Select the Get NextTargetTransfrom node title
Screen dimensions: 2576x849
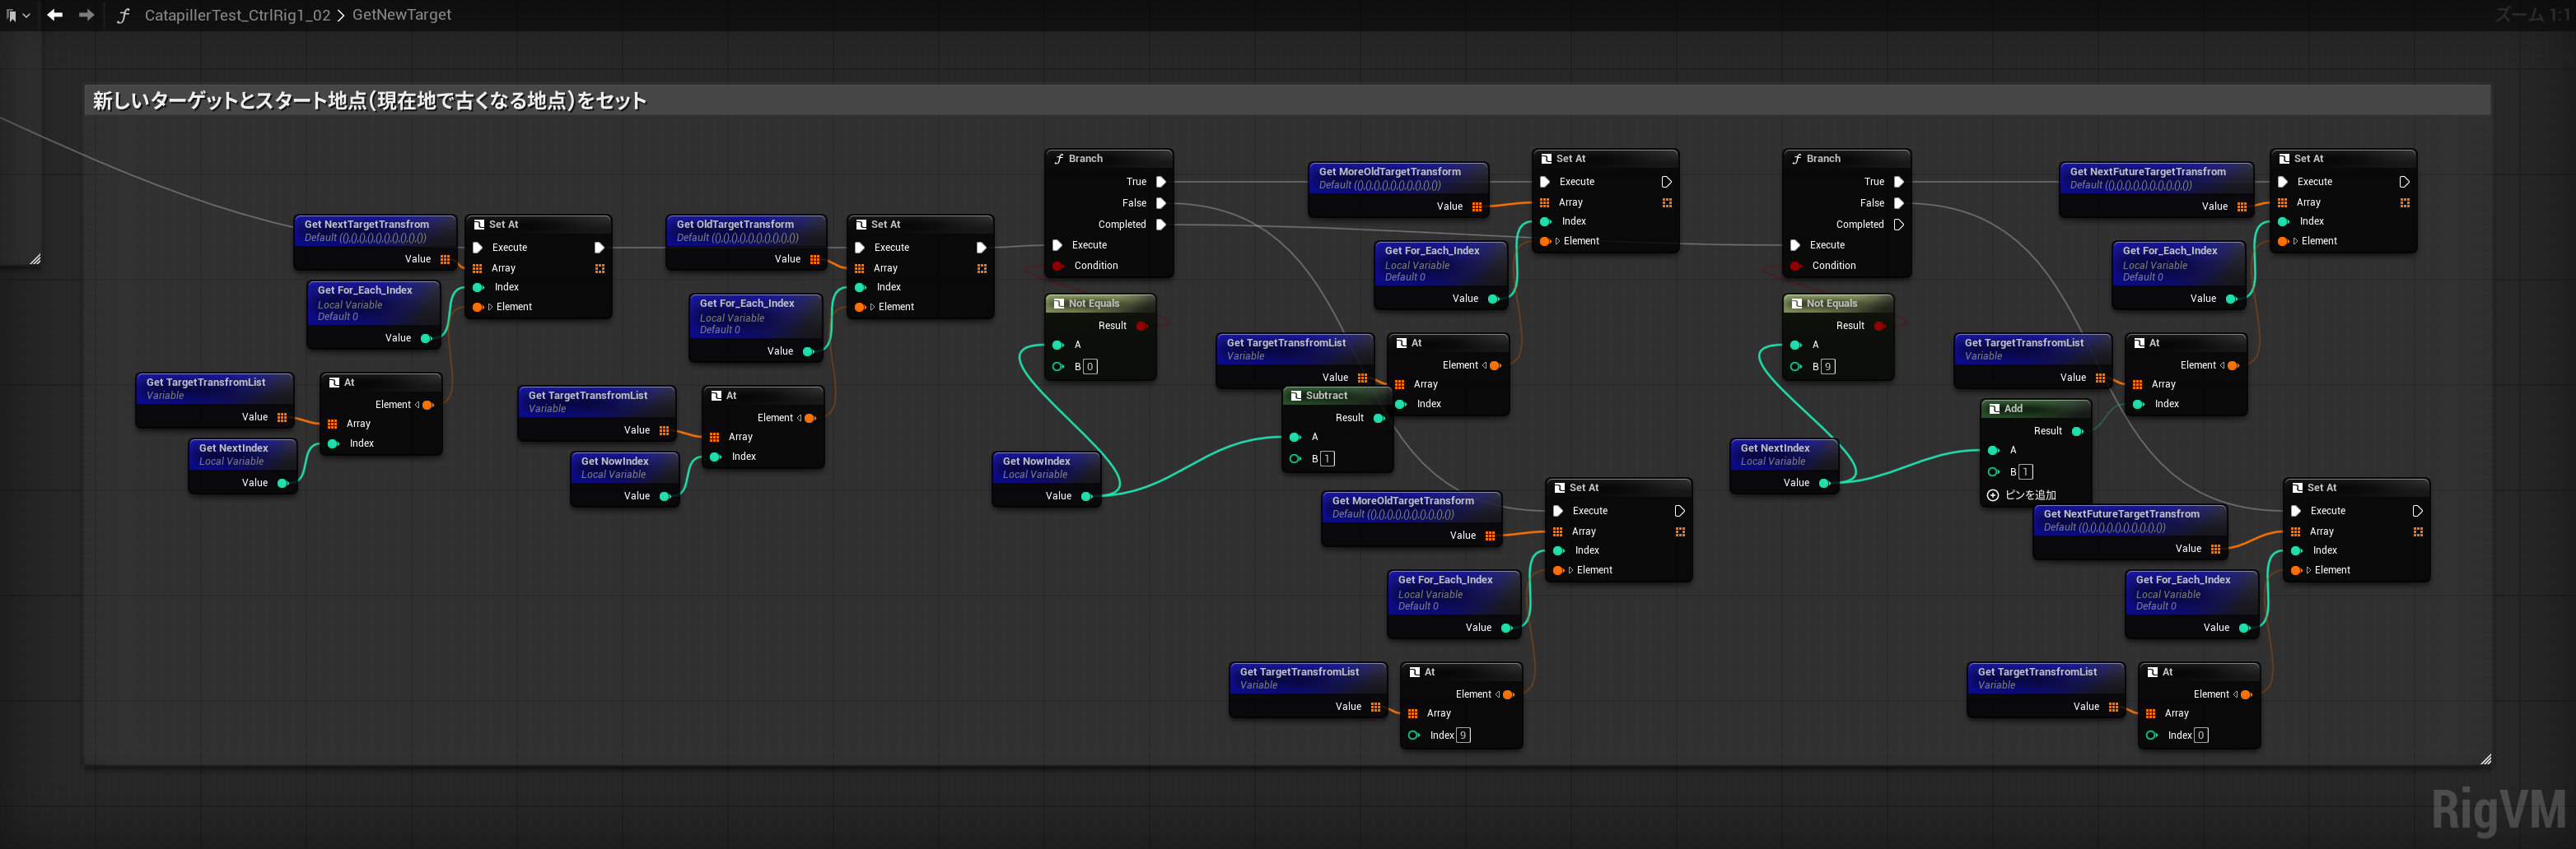[367, 225]
